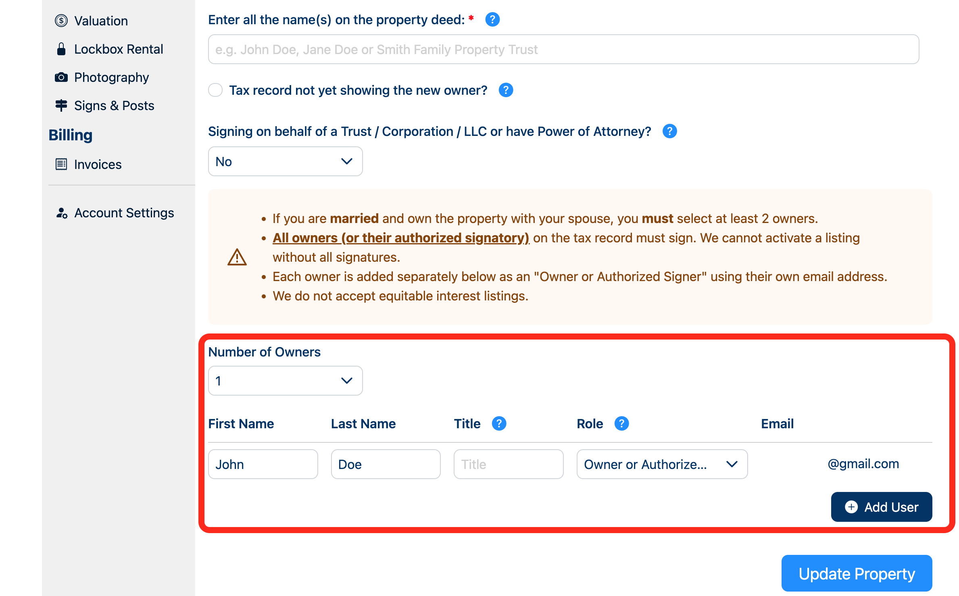
Task: Open the All owners or authorized signatory link
Action: [x=401, y=238]
